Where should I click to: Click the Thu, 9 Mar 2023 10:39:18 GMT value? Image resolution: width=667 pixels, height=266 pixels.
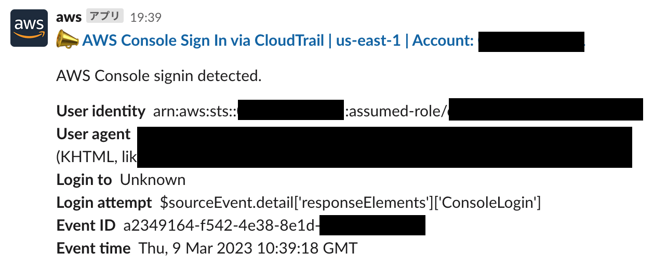coord(248,248)
